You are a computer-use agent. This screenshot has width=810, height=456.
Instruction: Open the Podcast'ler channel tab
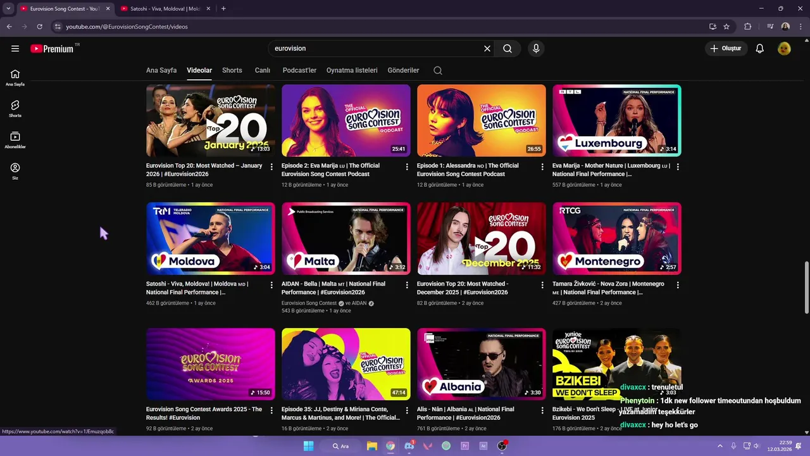299,70
